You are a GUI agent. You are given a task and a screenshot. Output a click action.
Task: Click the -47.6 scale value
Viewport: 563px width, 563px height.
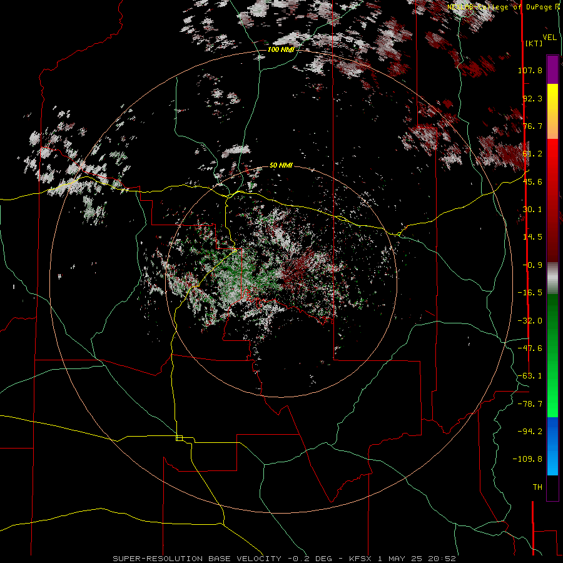(530, 348)
